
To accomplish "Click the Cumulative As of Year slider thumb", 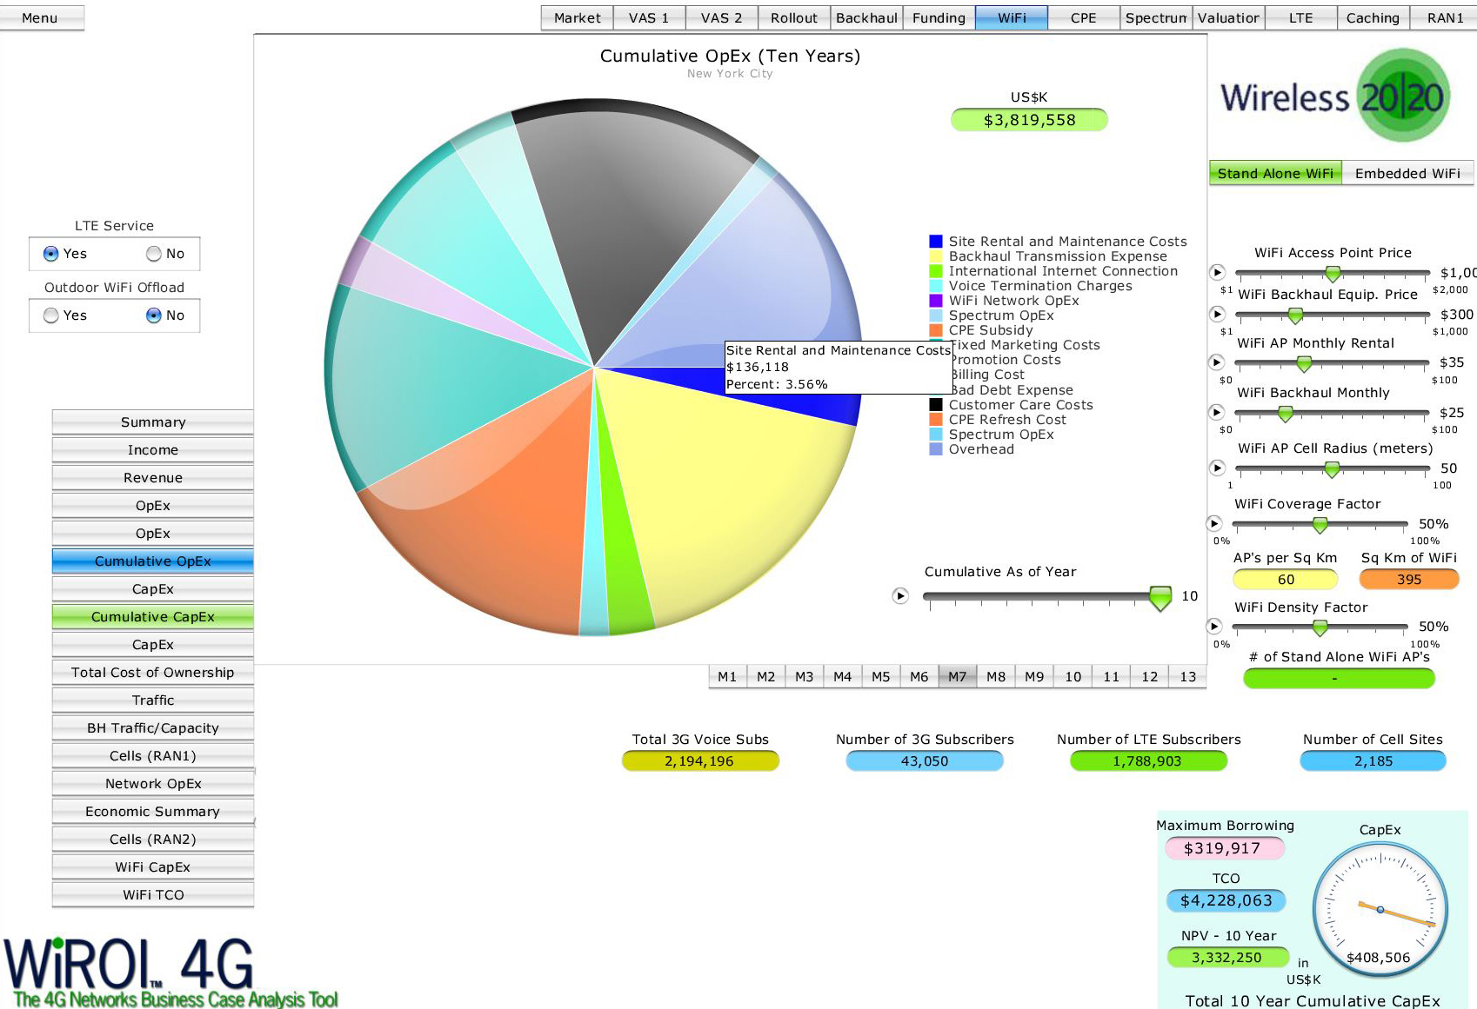I will tap(1160, 598).
